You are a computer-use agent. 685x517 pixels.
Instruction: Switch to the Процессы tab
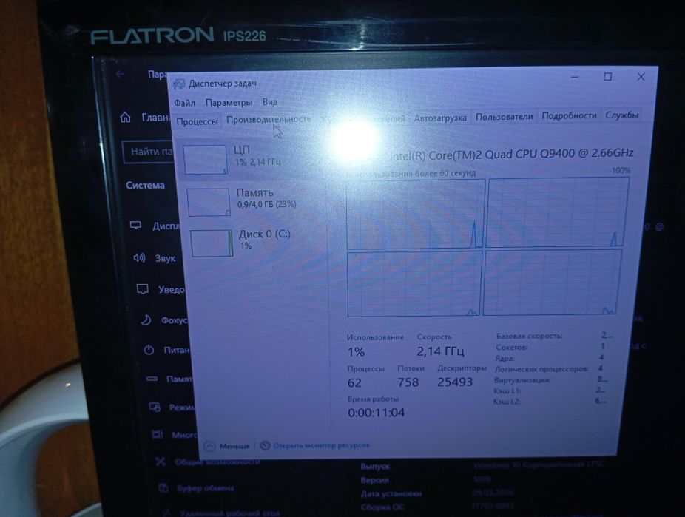(197, 122)
